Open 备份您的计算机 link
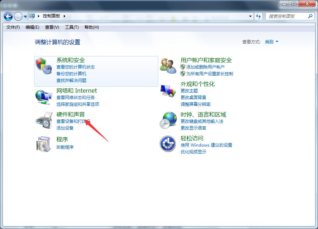The width and height of the screenshot is (318, 229). pos(71,73)
